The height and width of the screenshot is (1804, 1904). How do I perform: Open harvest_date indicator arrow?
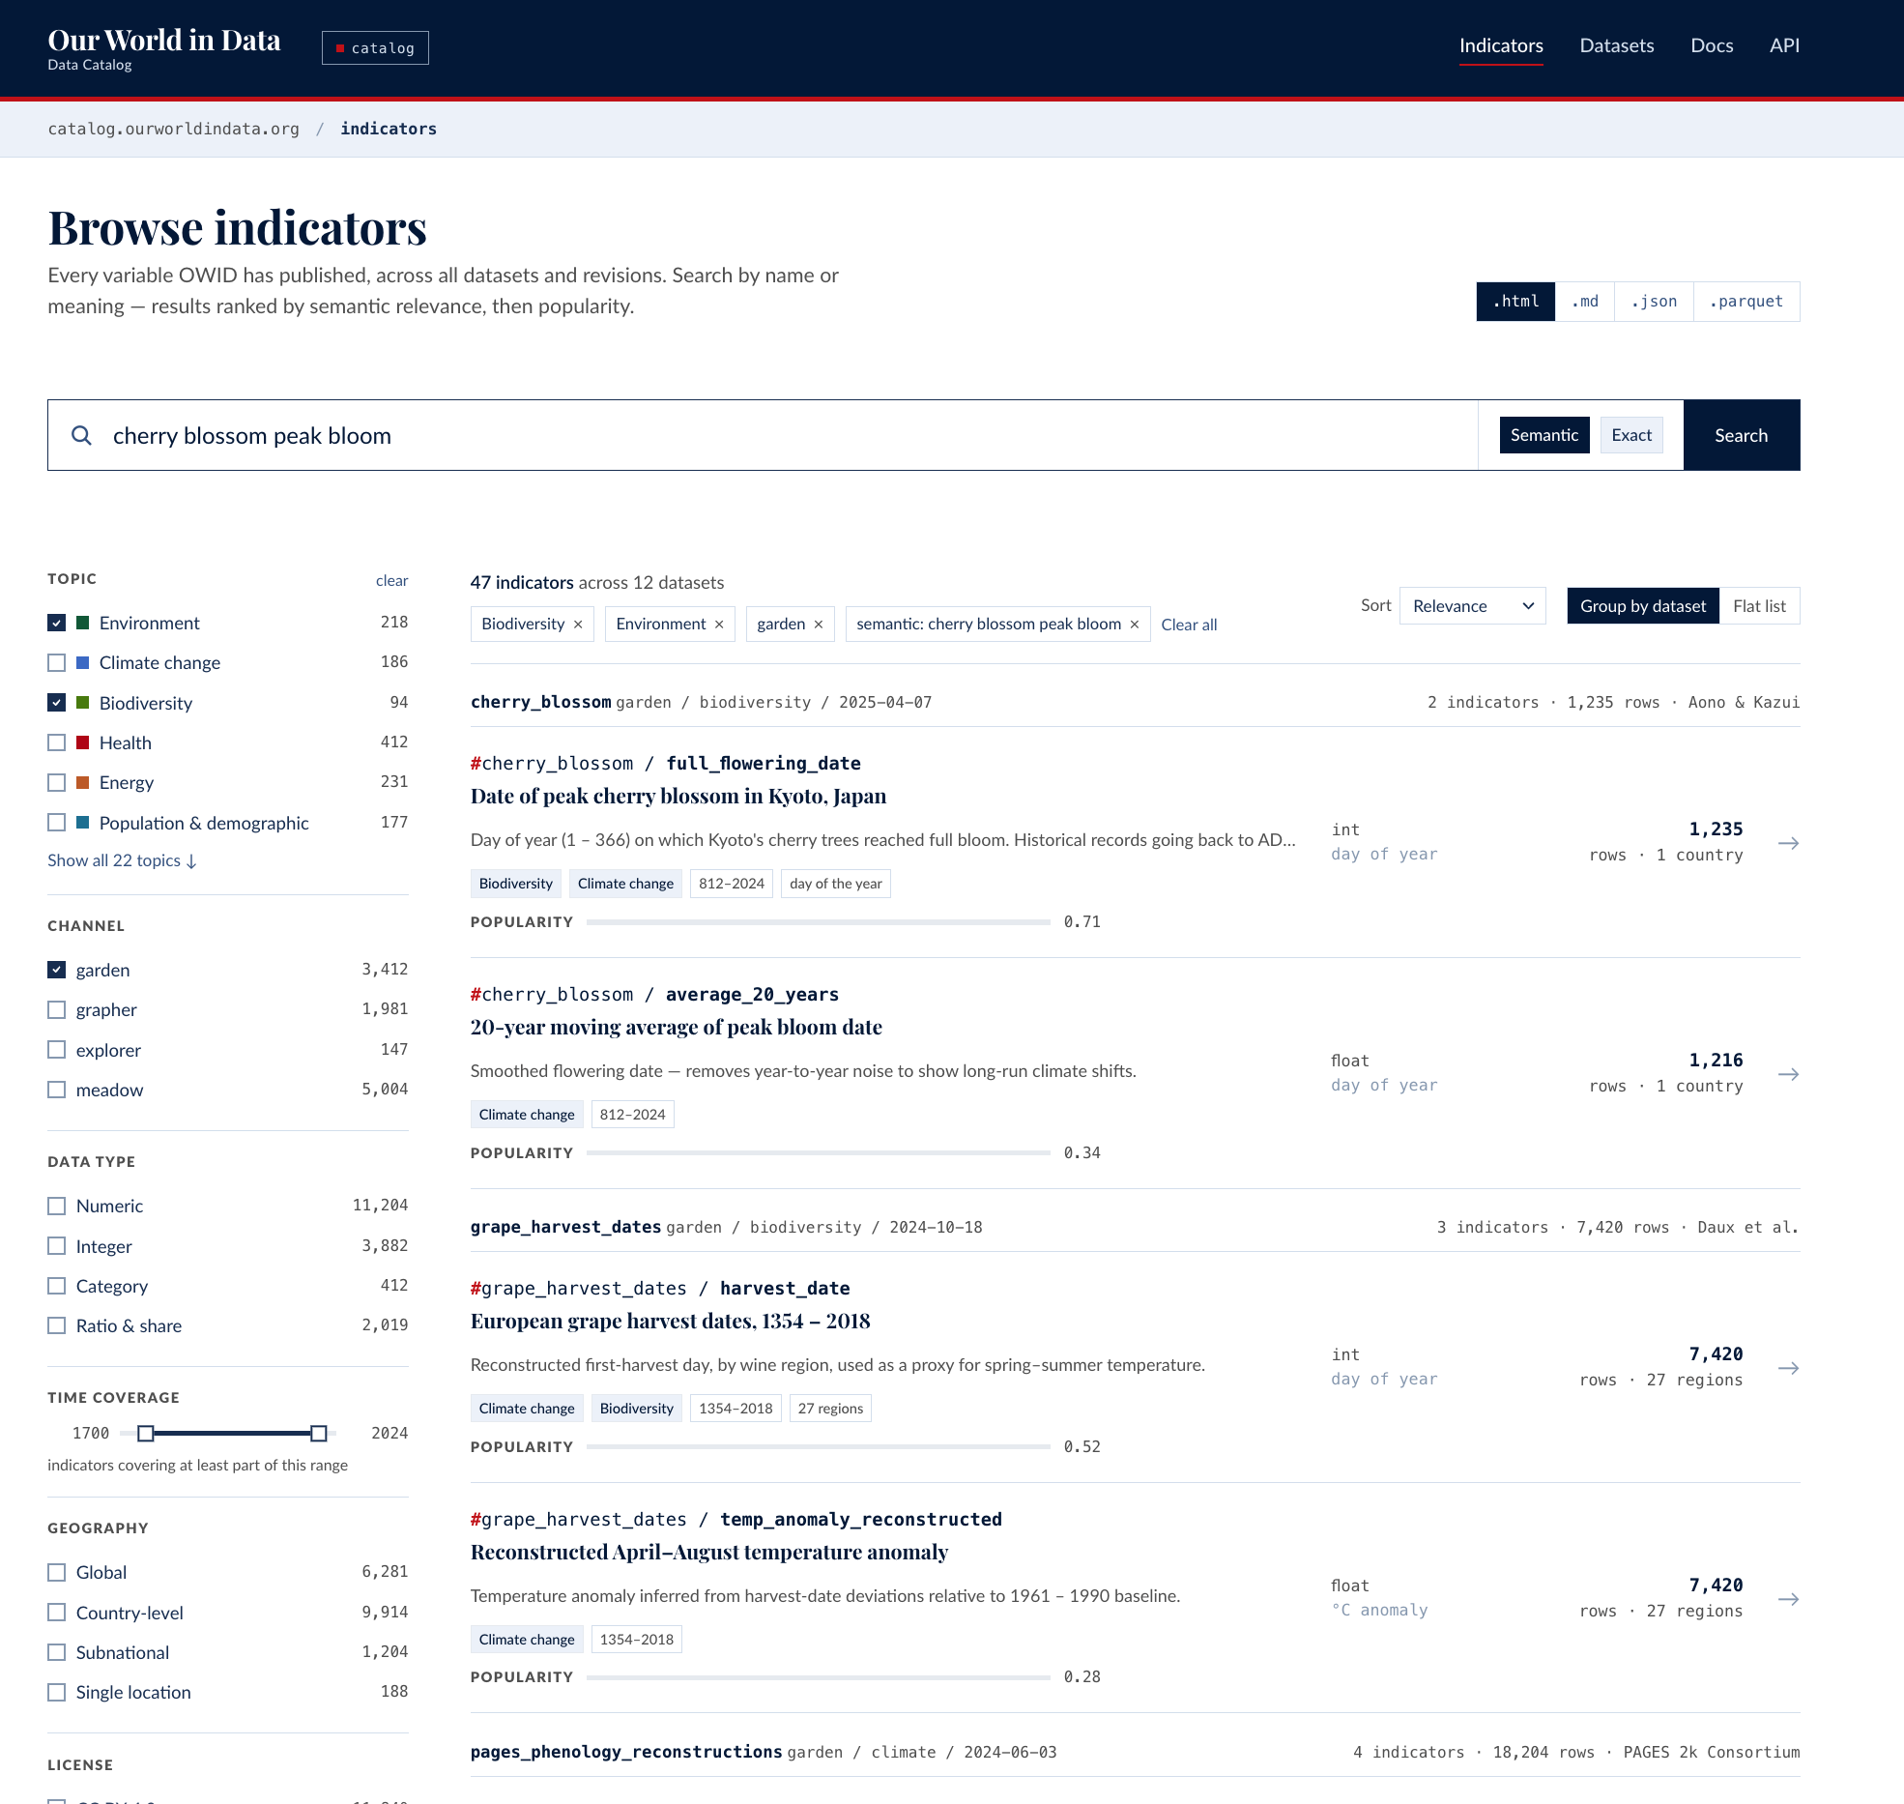[x=1788, y=1368]
